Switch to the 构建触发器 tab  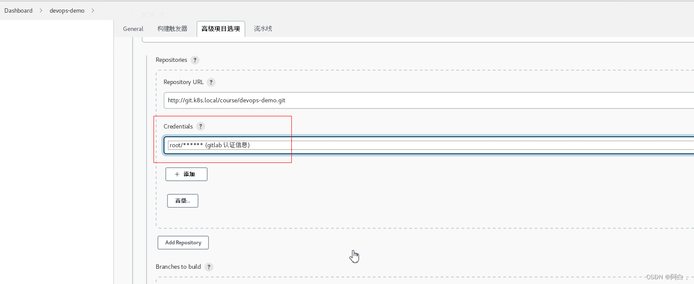pyautogui.click(x=172, y=29)
